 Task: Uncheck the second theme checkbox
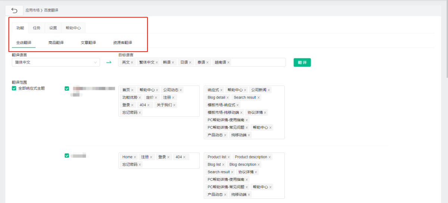coord(67,156)
